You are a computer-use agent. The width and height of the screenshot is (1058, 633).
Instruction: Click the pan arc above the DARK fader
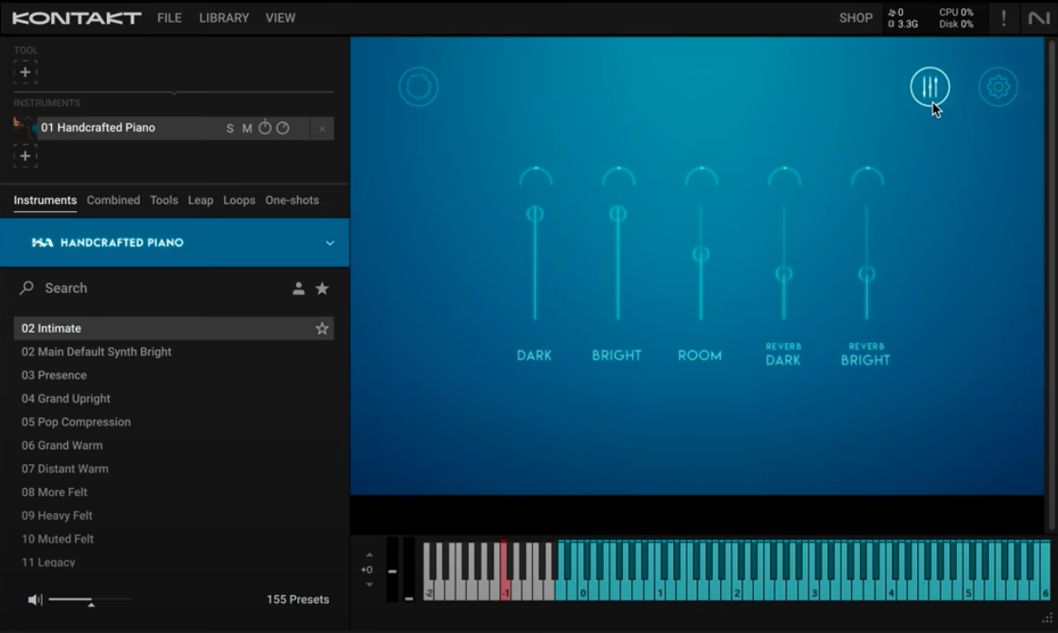tap(536, 176)
